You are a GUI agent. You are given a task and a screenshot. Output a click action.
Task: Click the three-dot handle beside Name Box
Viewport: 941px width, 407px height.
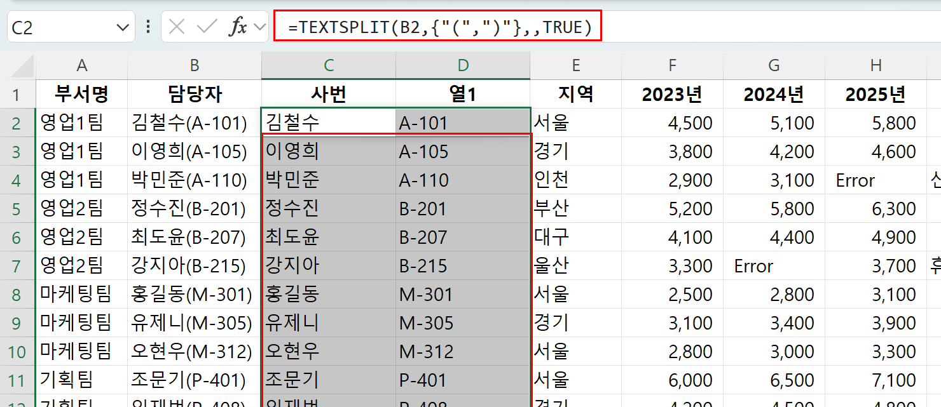point(148,27)
